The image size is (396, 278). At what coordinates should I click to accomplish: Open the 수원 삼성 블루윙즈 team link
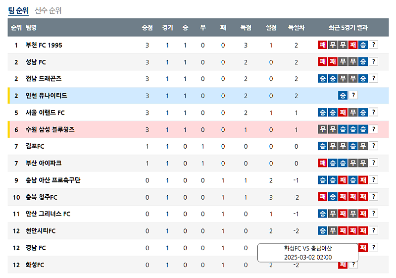[x=50, y=129]
